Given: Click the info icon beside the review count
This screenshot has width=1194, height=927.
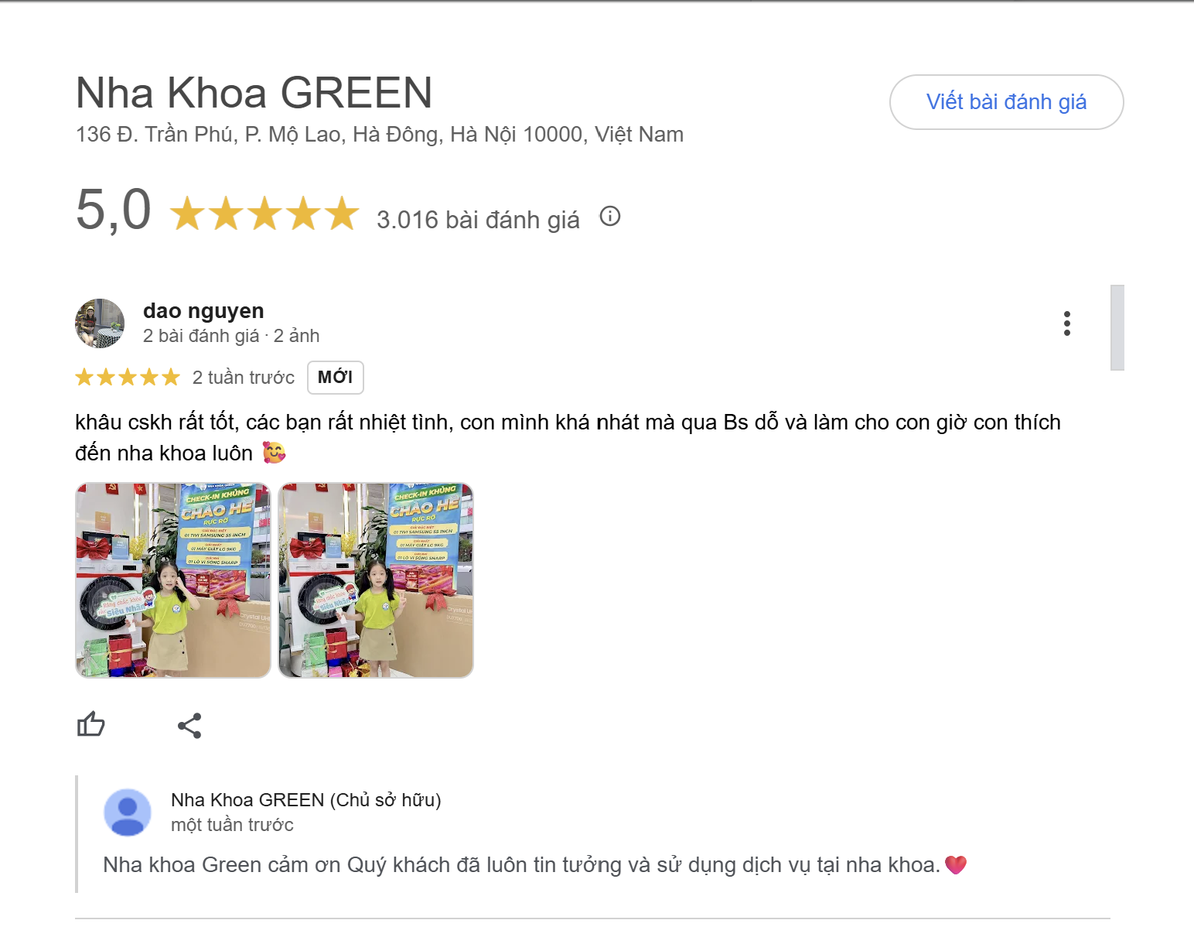Looking at the screenshot, I should 610,216.
